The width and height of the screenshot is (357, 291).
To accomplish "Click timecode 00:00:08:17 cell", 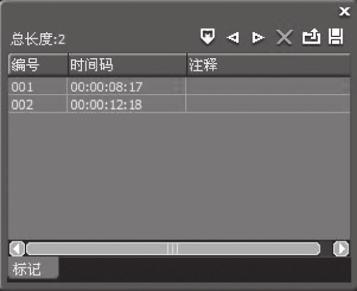I will click(126, 86).
